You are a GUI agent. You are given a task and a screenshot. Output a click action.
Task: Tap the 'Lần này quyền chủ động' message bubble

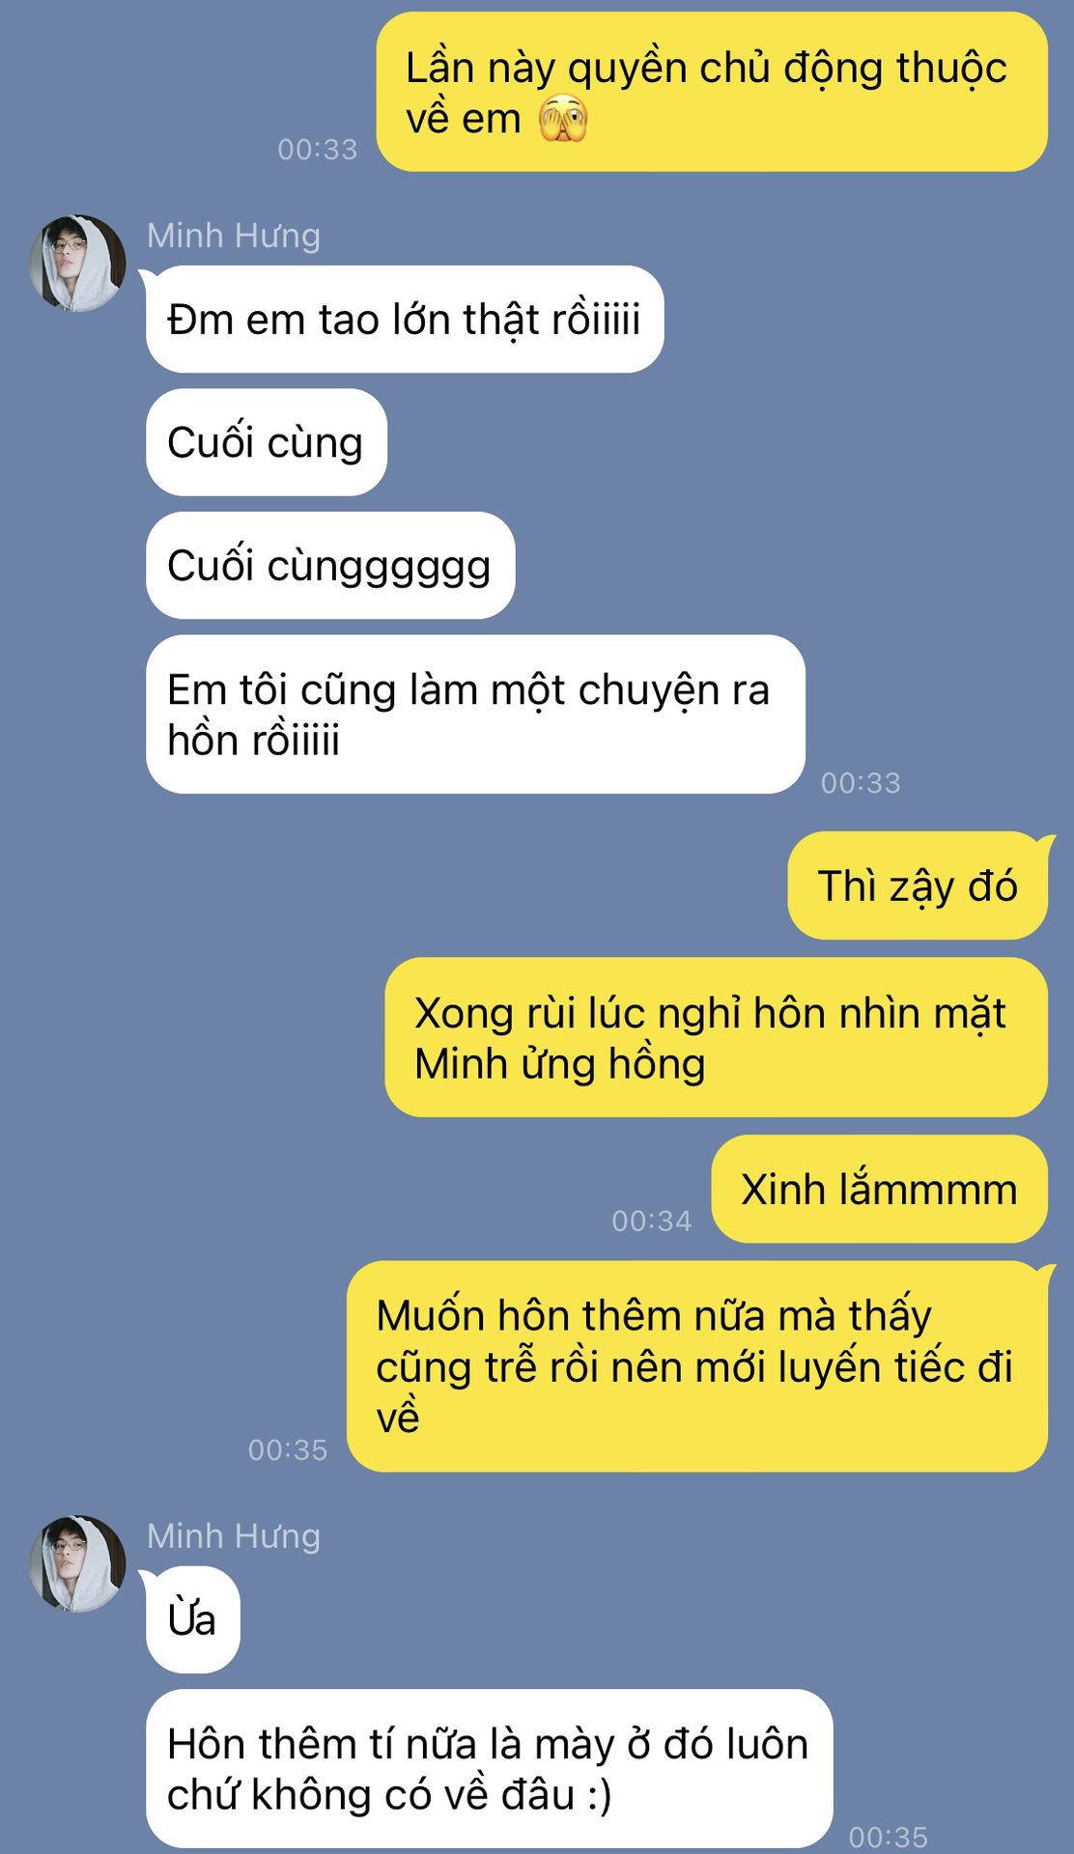coord(712,92)
